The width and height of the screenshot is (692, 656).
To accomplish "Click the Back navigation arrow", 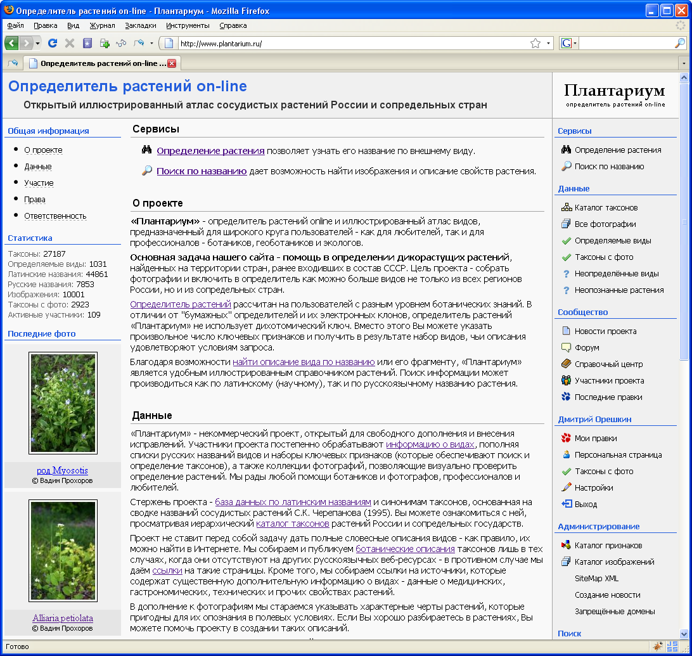I will click(x=11, y=43).
